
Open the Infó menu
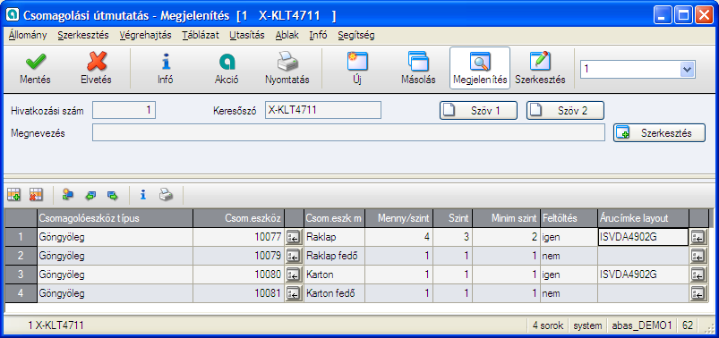(318, 35)
